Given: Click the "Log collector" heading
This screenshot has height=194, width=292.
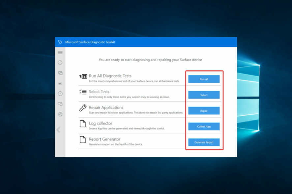Looking at the screenshot, I should [x=101, y=123].
